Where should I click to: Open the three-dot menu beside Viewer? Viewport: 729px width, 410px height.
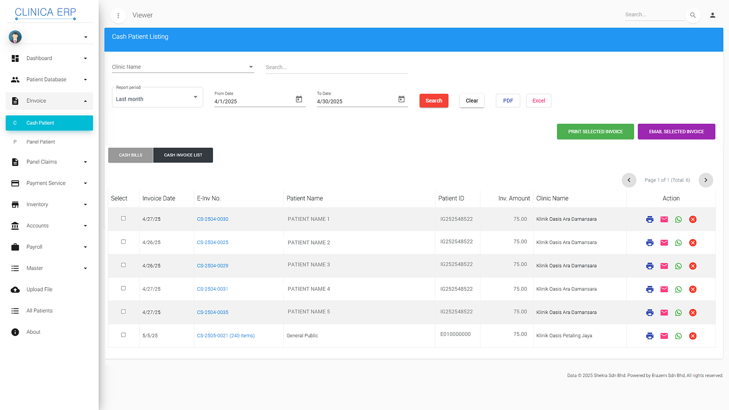(118, 15)
